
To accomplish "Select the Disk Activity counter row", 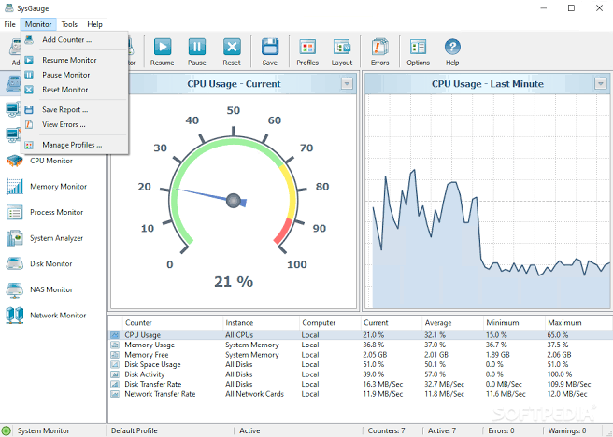I will click(360, 374).
